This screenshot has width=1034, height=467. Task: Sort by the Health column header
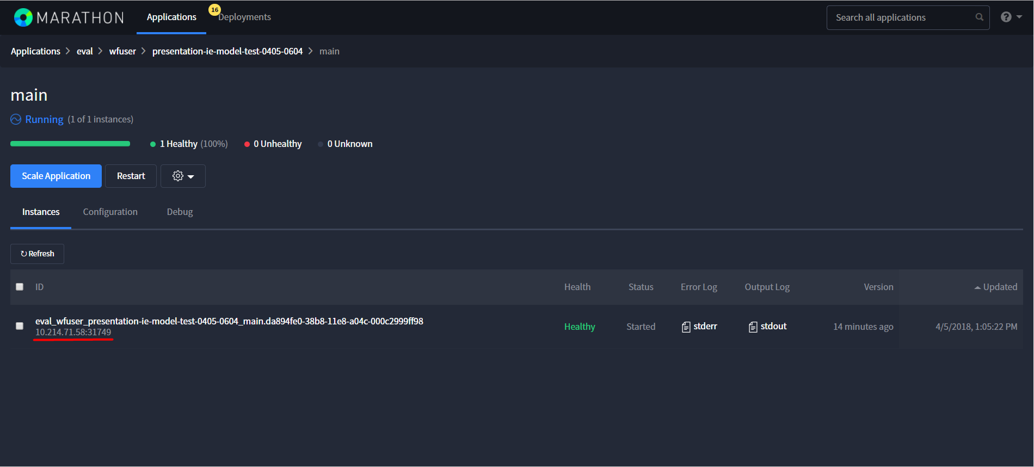(577, 287)
